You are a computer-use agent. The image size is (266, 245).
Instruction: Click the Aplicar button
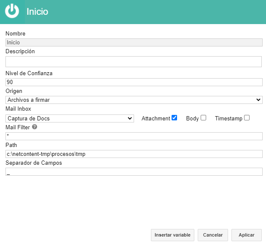(247, 235)
